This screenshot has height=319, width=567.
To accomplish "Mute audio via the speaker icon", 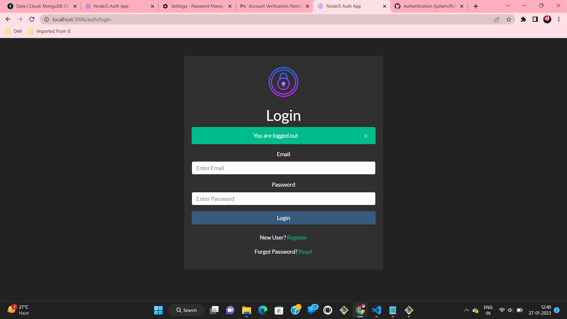I will point(511,310).
